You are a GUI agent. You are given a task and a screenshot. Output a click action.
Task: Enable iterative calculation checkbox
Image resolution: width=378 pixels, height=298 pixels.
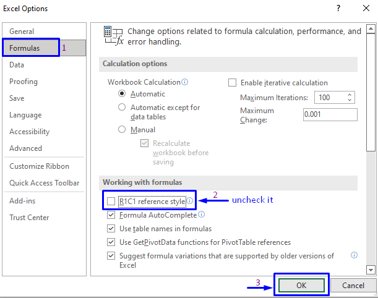[x=233, y=83]
